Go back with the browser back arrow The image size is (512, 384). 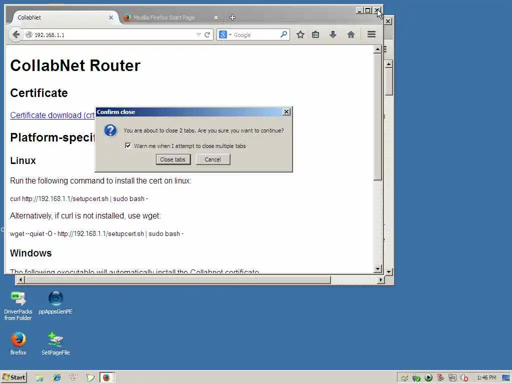click(15, 34)
